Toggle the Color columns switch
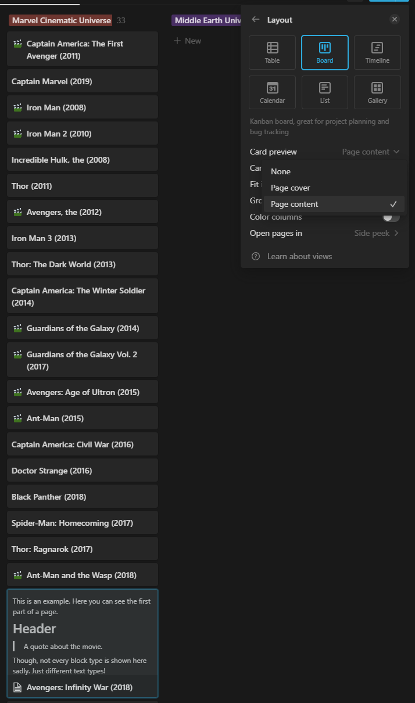Image resolution: width=415 pixels, height=703 pixels. click(391, 217)
